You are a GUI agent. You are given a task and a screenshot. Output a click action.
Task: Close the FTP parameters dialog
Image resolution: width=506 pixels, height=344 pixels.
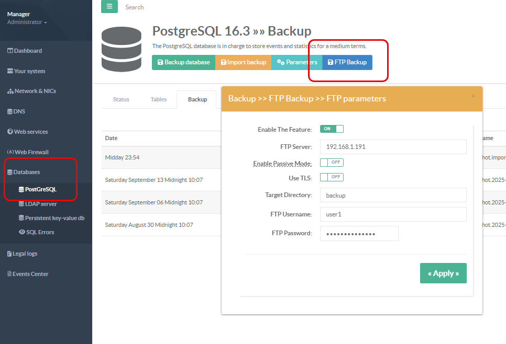click(x=473, y=96)
